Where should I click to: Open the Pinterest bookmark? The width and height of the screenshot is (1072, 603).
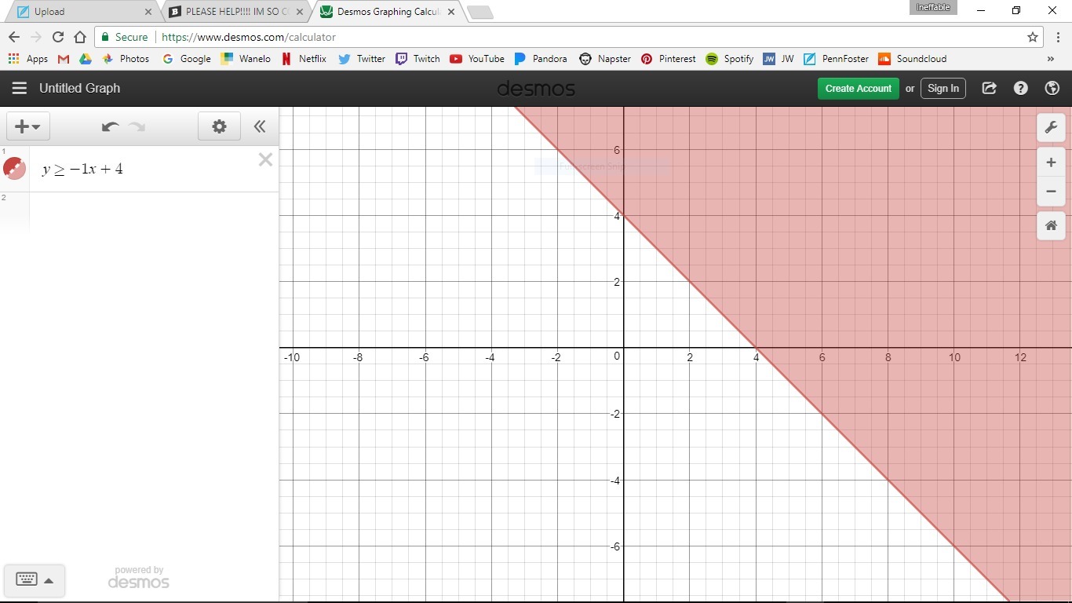(x=669, y=59)
